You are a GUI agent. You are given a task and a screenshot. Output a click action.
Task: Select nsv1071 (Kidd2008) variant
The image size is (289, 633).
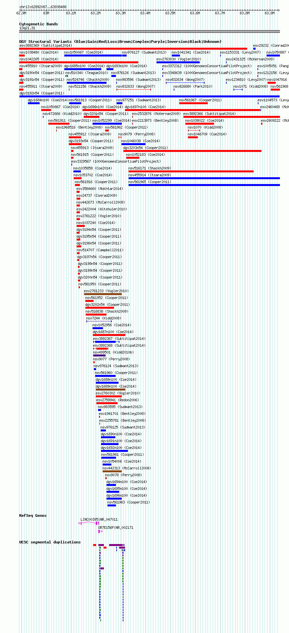click(x=238, y=90)
